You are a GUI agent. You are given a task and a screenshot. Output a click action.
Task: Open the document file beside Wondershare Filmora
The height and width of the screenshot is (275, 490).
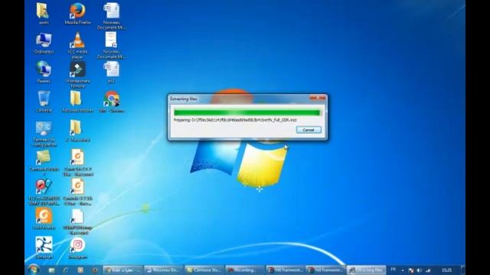click(x=111, y=72)
